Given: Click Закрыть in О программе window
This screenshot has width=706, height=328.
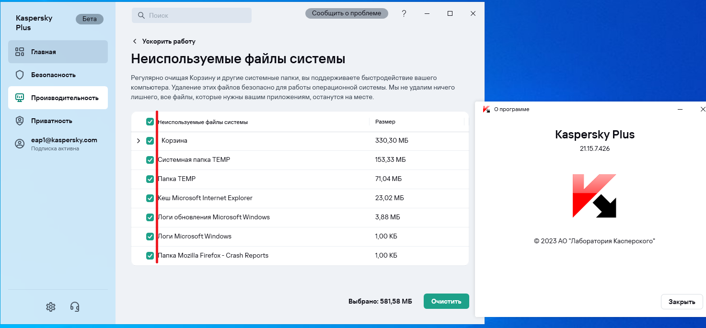Looking at the screenshot, I should click(x=682, y=302).
